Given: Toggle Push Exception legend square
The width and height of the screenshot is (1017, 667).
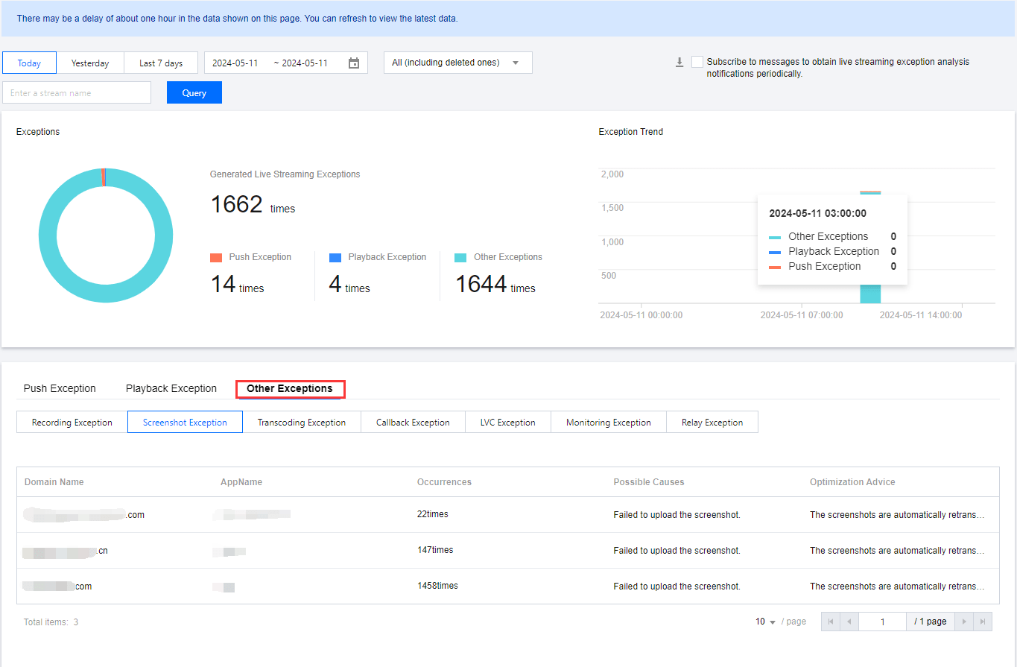Looking at the screenshot, I should (216, 258).
